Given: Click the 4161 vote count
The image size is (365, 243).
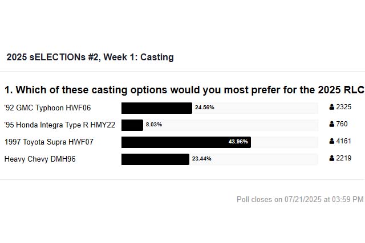Looking at the screenshot, I should 343,141.
